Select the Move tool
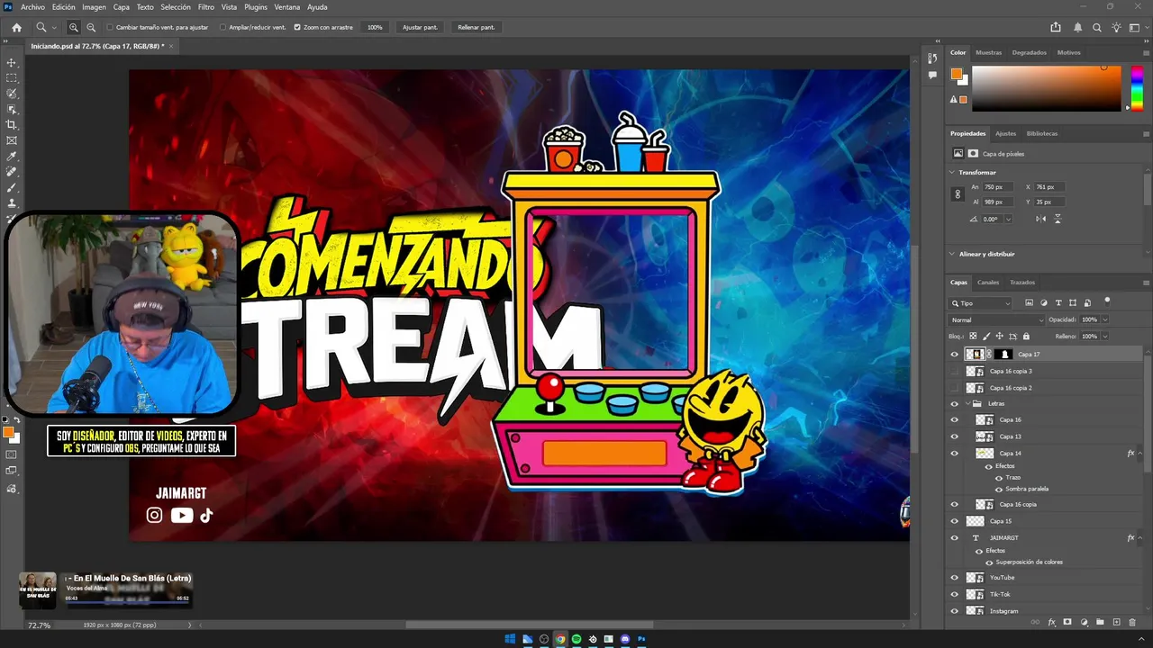The image size is (1153, 648). (x=12, y=63)
